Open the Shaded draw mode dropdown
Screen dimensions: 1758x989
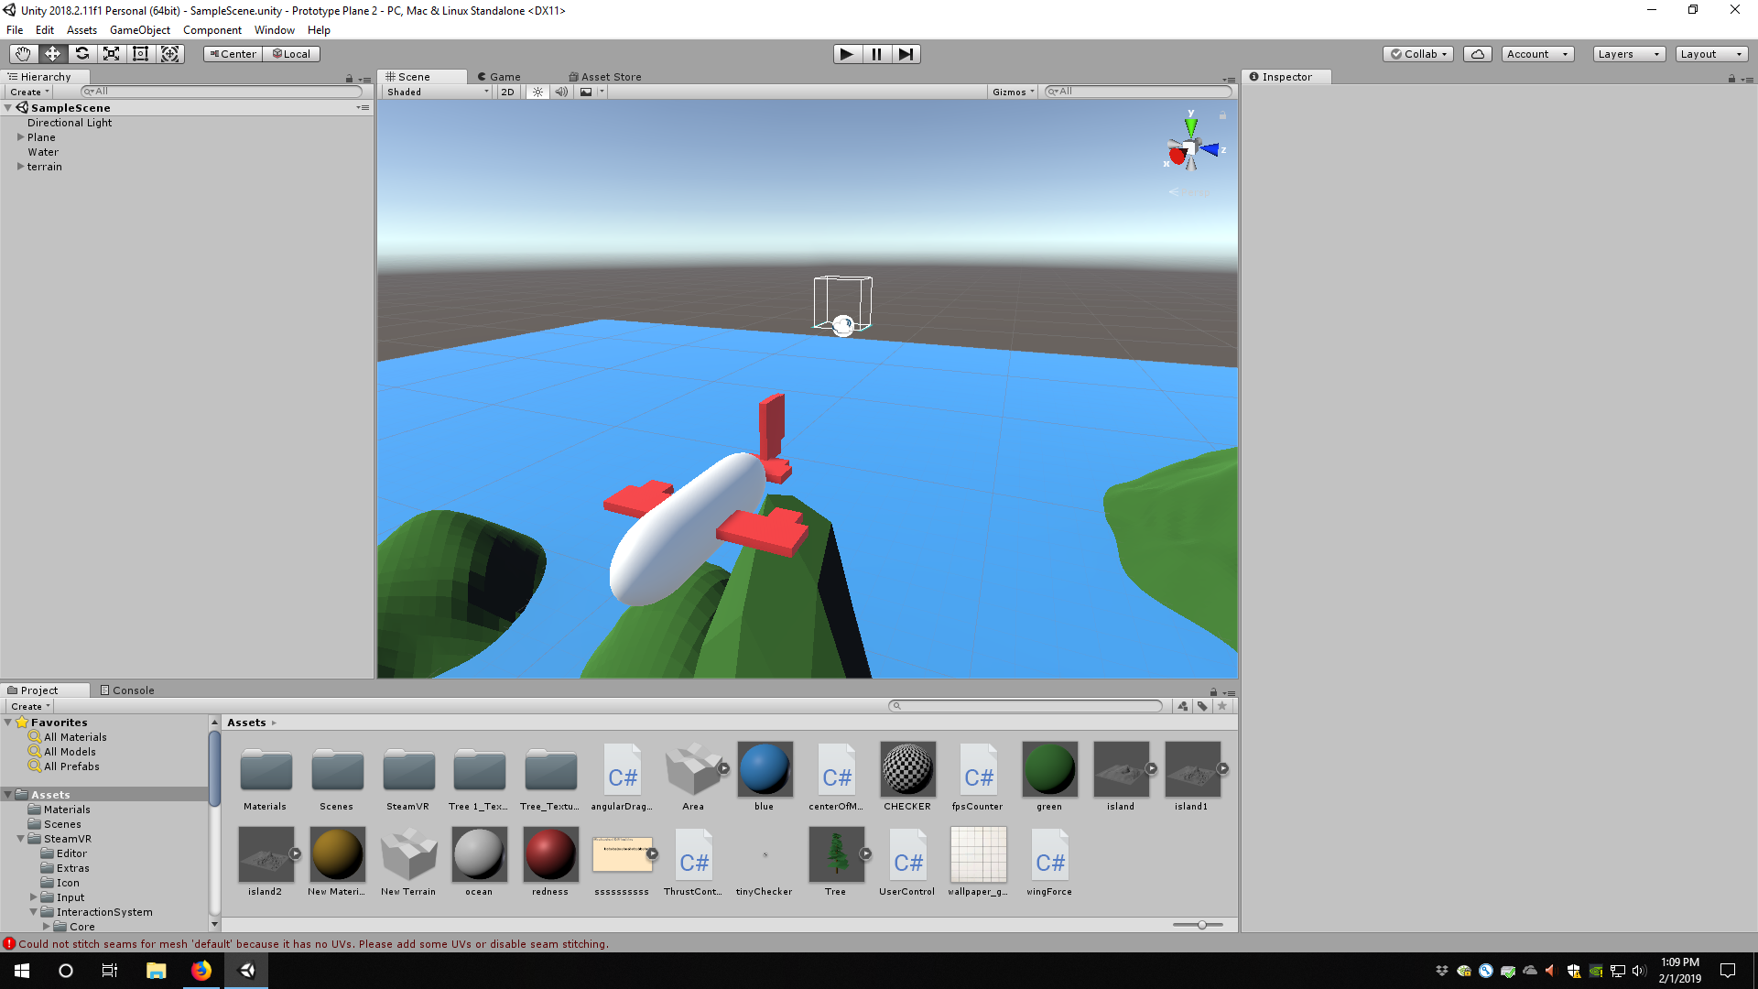click(x=437, y=92)
